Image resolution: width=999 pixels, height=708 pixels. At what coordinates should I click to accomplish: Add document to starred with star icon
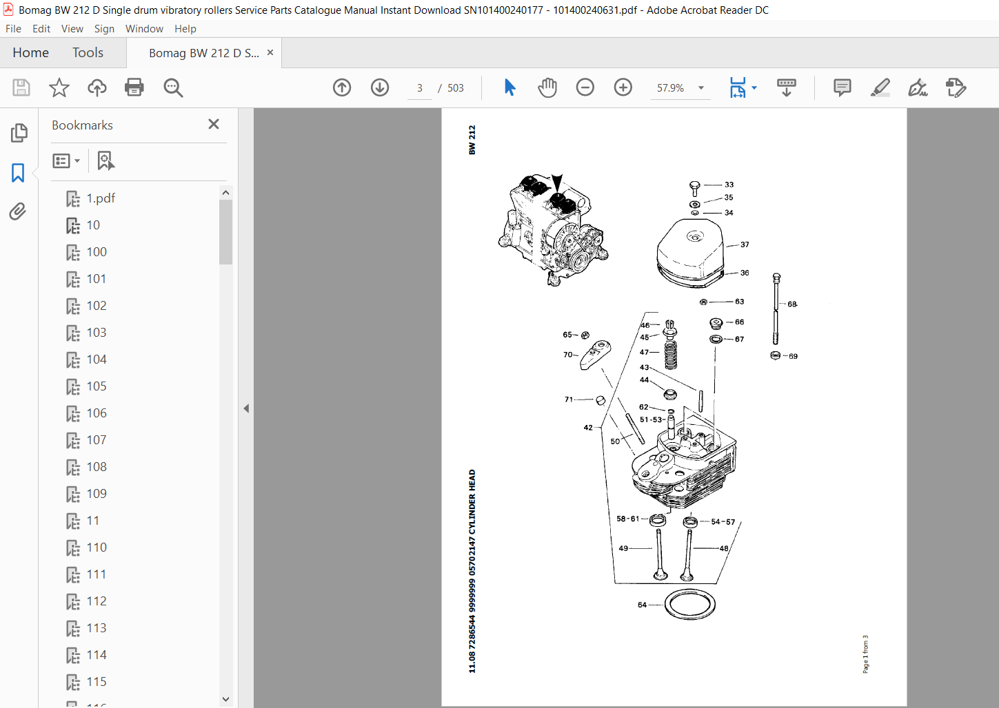[x=59, y=87]
